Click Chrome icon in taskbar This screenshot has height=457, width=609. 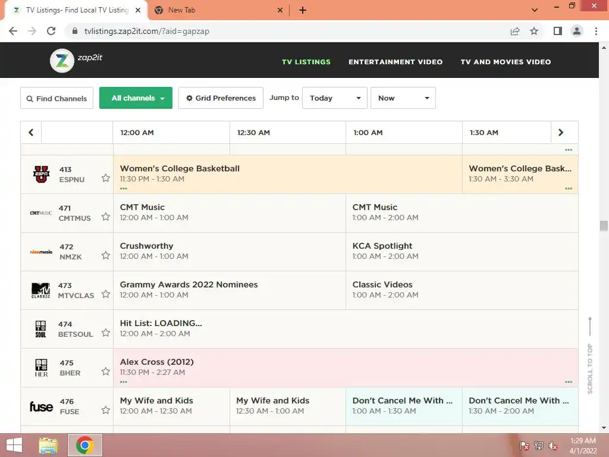(85, 445)
